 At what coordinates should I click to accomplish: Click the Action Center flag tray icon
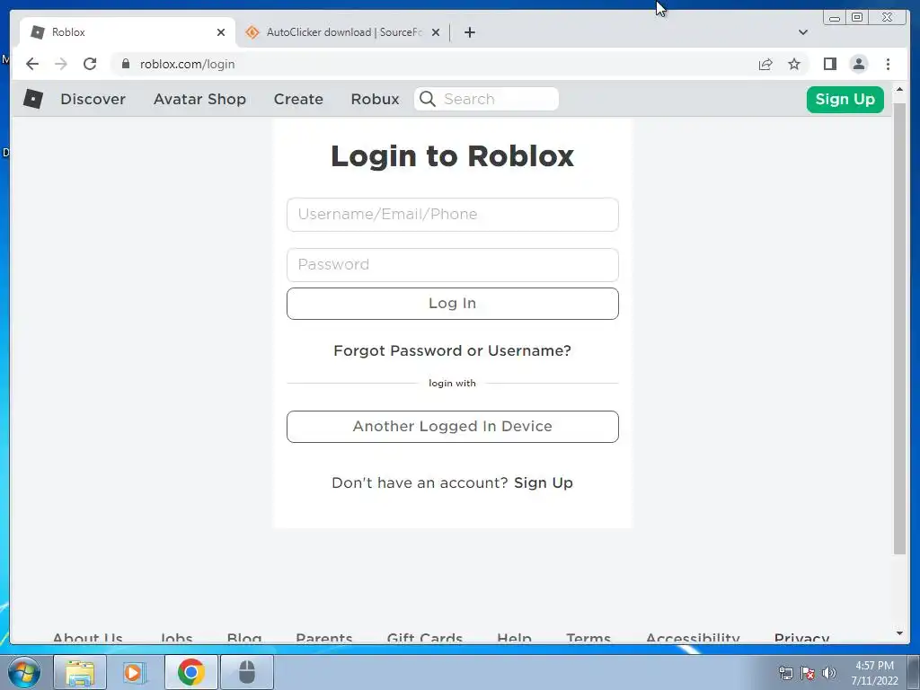(808, 673)
